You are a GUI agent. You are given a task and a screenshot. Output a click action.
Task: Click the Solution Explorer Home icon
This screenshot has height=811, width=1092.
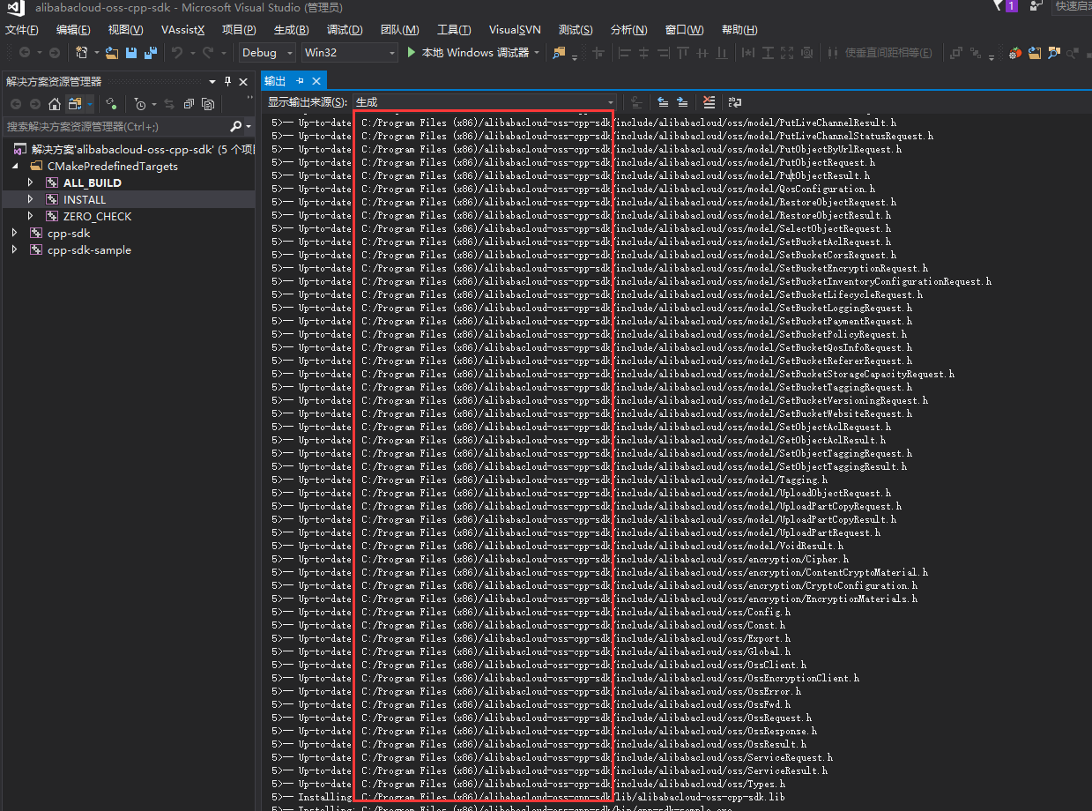tap(55, 104)
